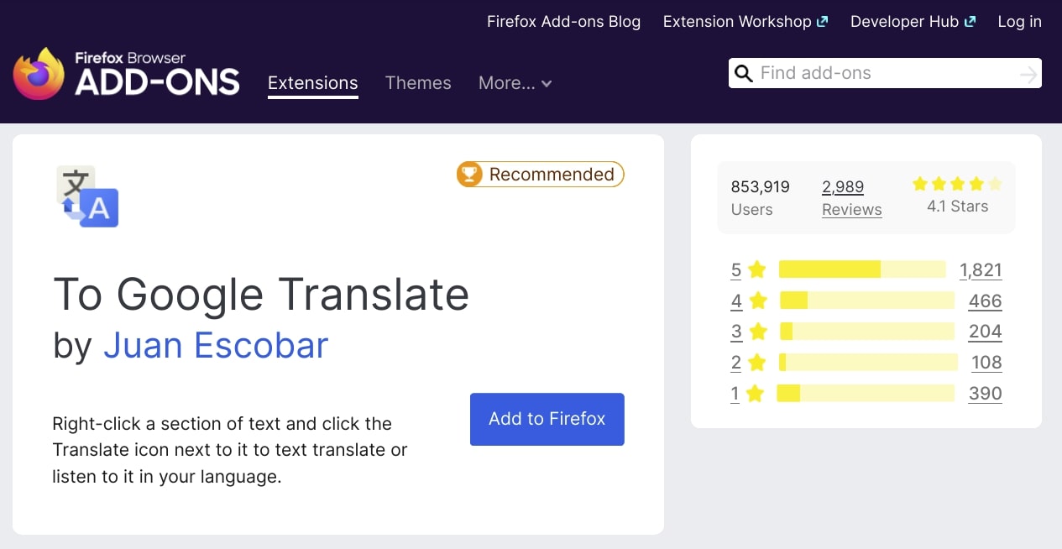
Task: Open the 1,821 five-star reviews link
Action: (x=981, y=269)
